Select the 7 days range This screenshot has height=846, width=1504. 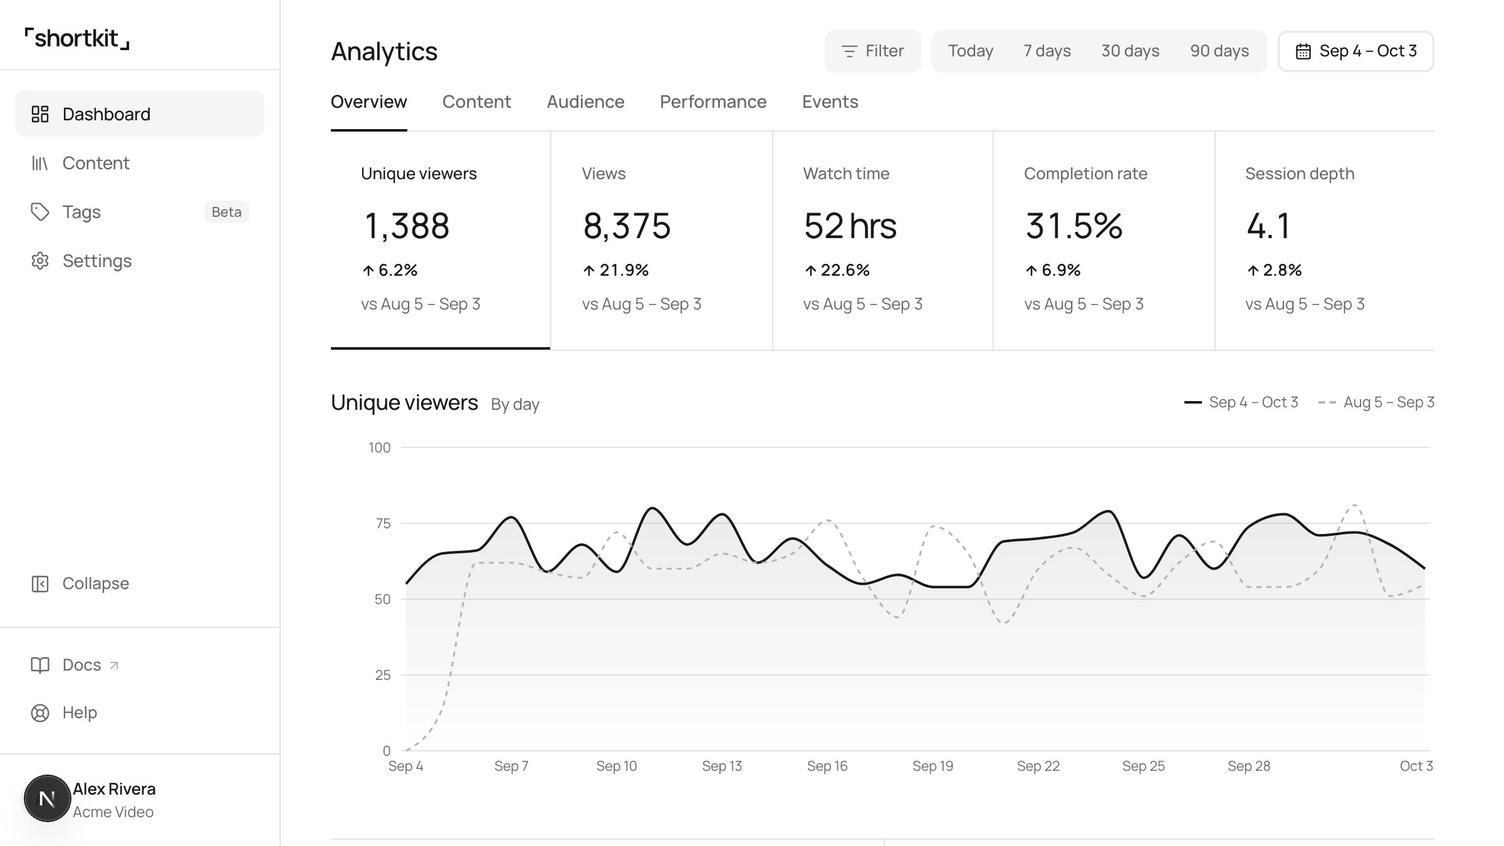(1047, 51)
